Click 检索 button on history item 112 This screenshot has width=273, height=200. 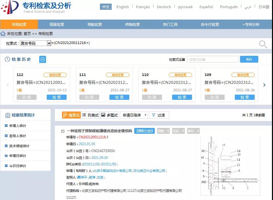56,97
